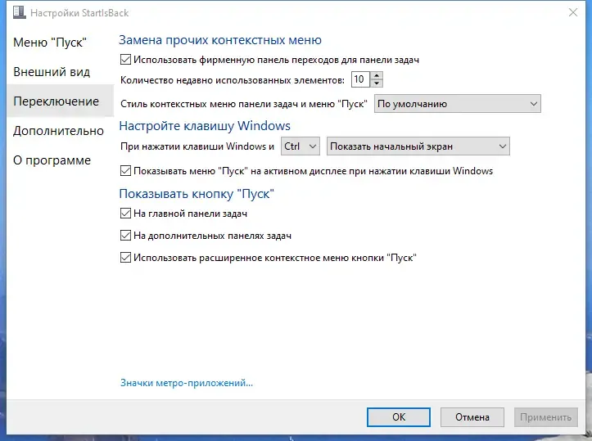Open the Ctrl modifier key dropdown
This screenshot has height=441, width=592.
(x=301, y=146)
